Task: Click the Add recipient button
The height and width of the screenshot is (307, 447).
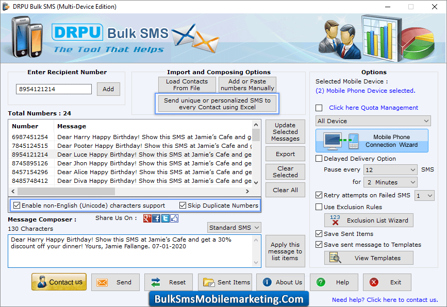Action: coord(108,89)
